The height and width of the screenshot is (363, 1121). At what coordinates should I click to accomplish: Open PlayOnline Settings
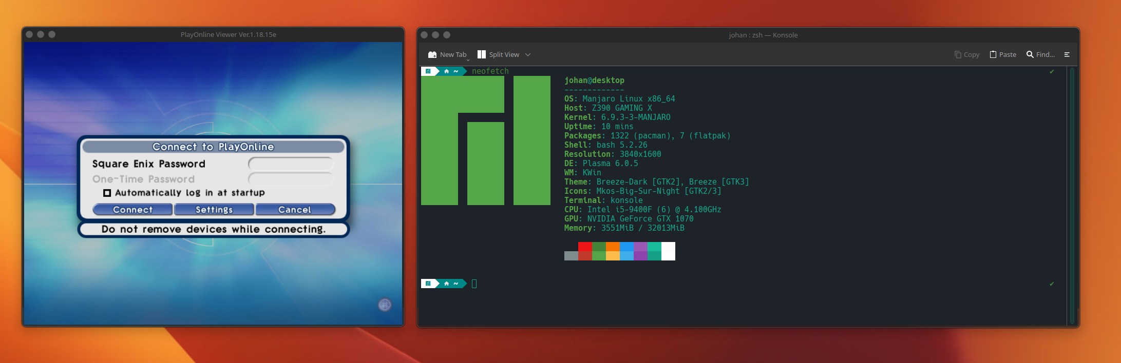pos(214,209)
